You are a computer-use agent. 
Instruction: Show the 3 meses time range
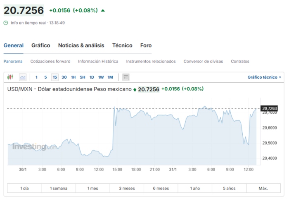tap(127, 188)
